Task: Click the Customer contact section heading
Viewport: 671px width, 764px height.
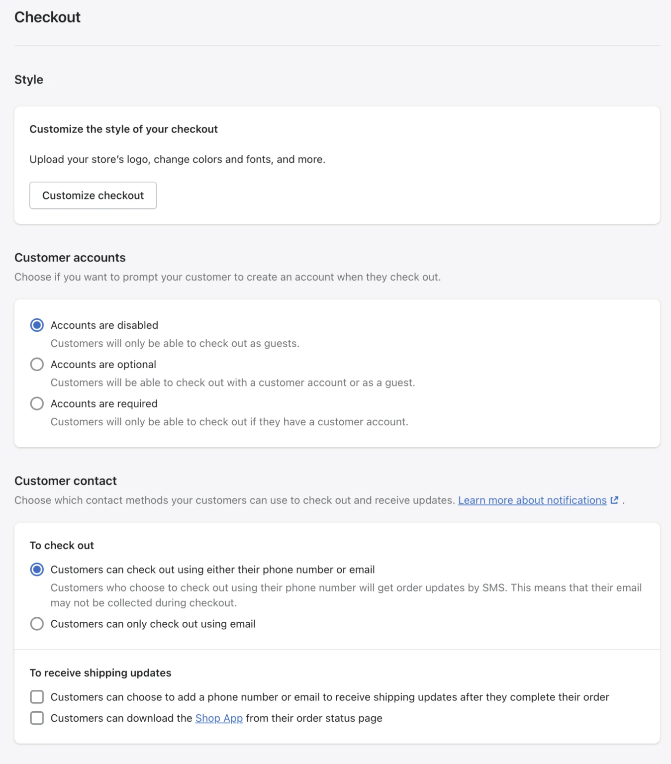Action: [x=65, y=480]
